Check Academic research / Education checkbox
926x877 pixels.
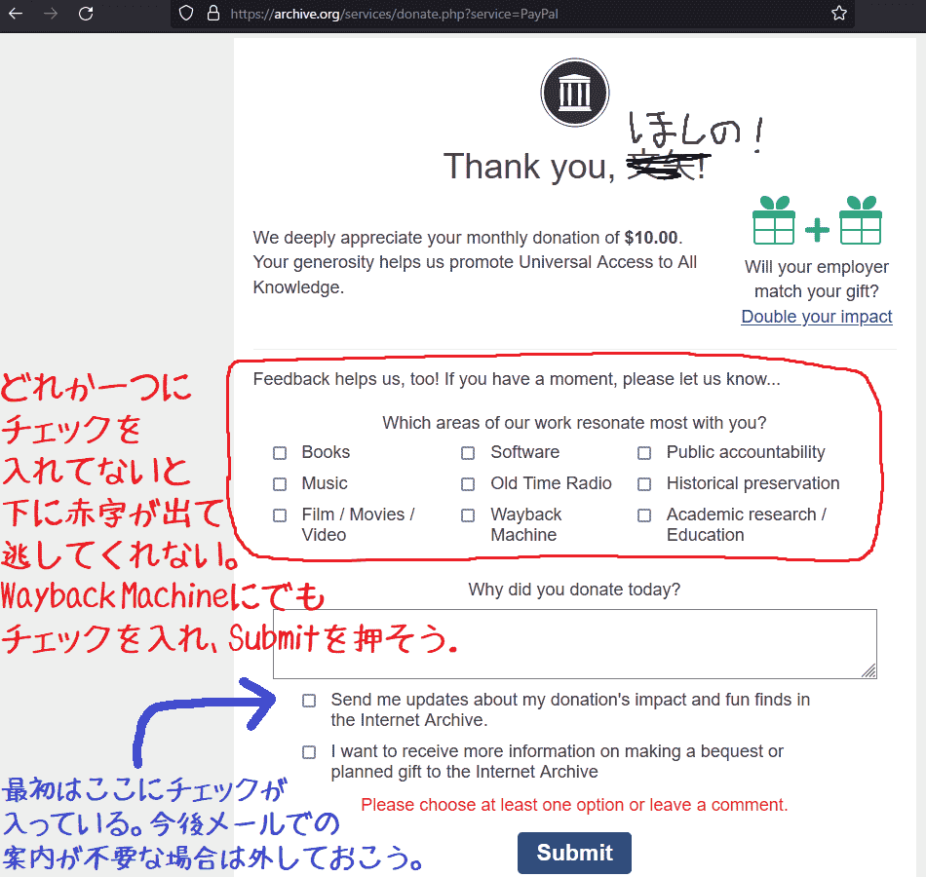[644, 515]
